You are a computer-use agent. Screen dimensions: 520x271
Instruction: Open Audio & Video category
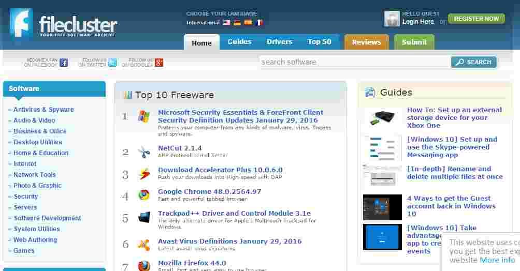34,121
